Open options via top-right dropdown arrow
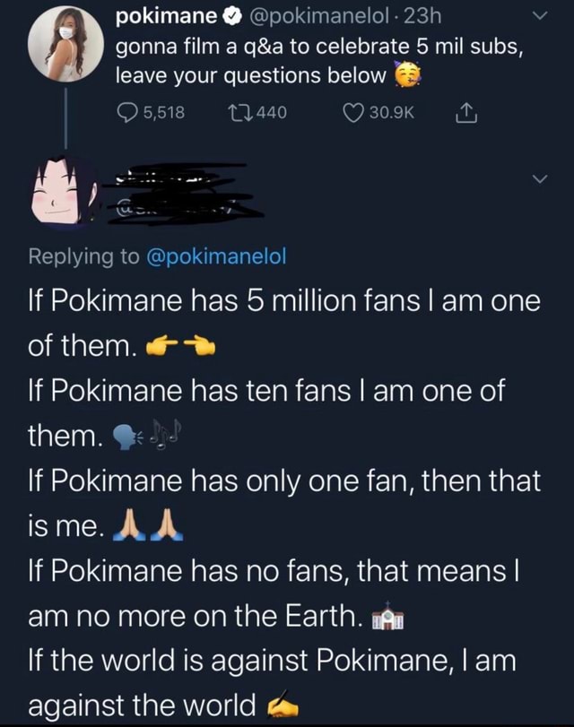This screenshot has width=574, height=727. pyautogui.click(x=539, y=16)
